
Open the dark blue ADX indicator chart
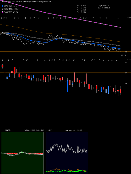click(x=67, y=153)
